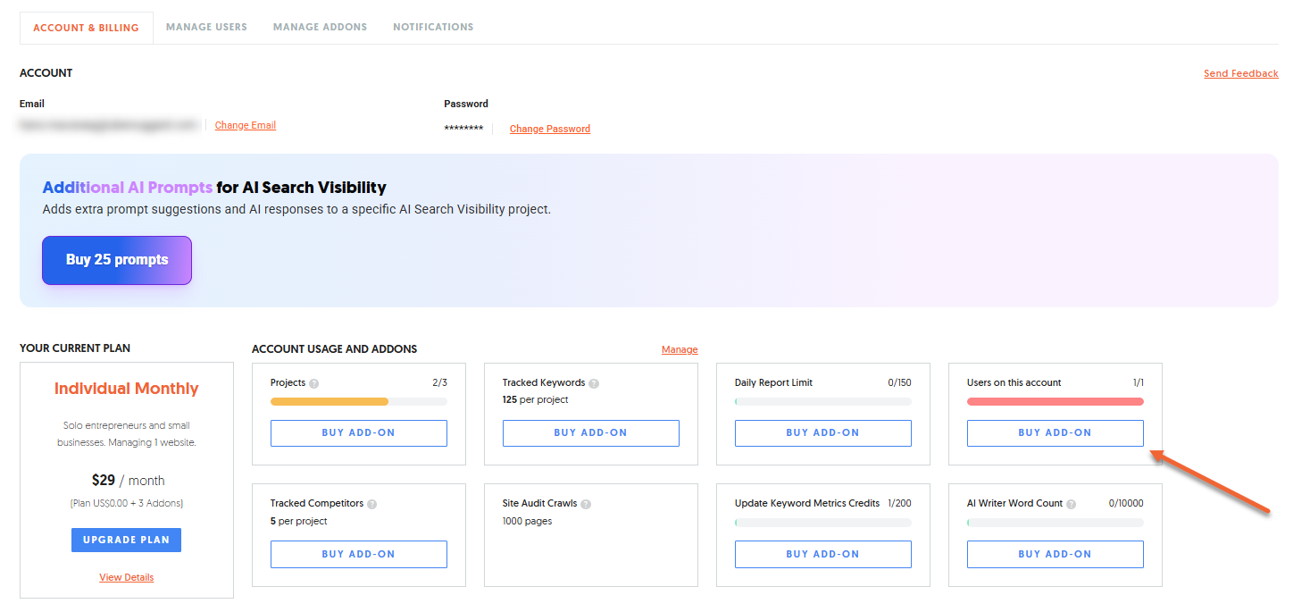This screenshot has width=1310, height=612.
Task: Open the Manage Addons tab
Action: tap(320, 27)
